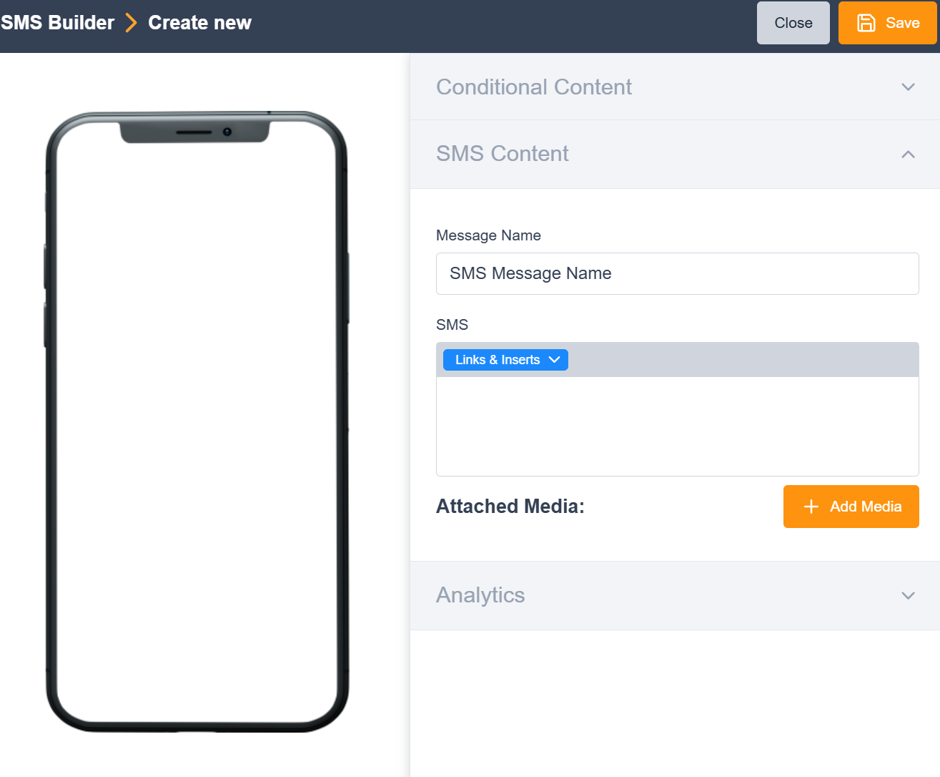Click the plus icon on Add Media
This screenshot has height=777, width=940.
coord(811,507)
